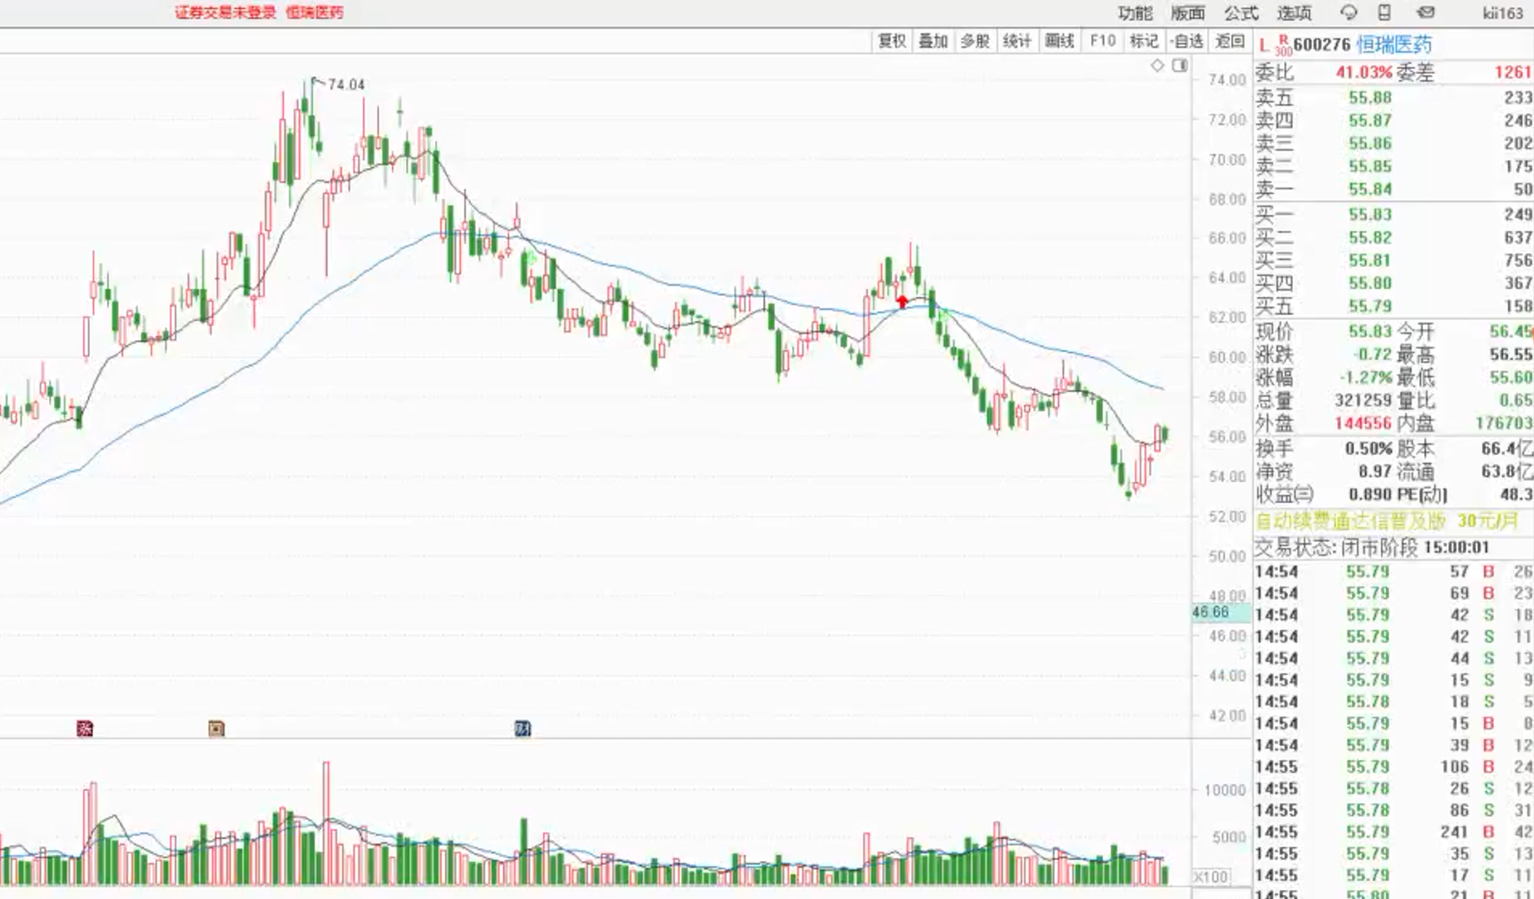Click the red event marker icon below the chart
Image resolution: width=1534 pixels, height=899 pixels.
pyautogui.click(x=85, y=729)
